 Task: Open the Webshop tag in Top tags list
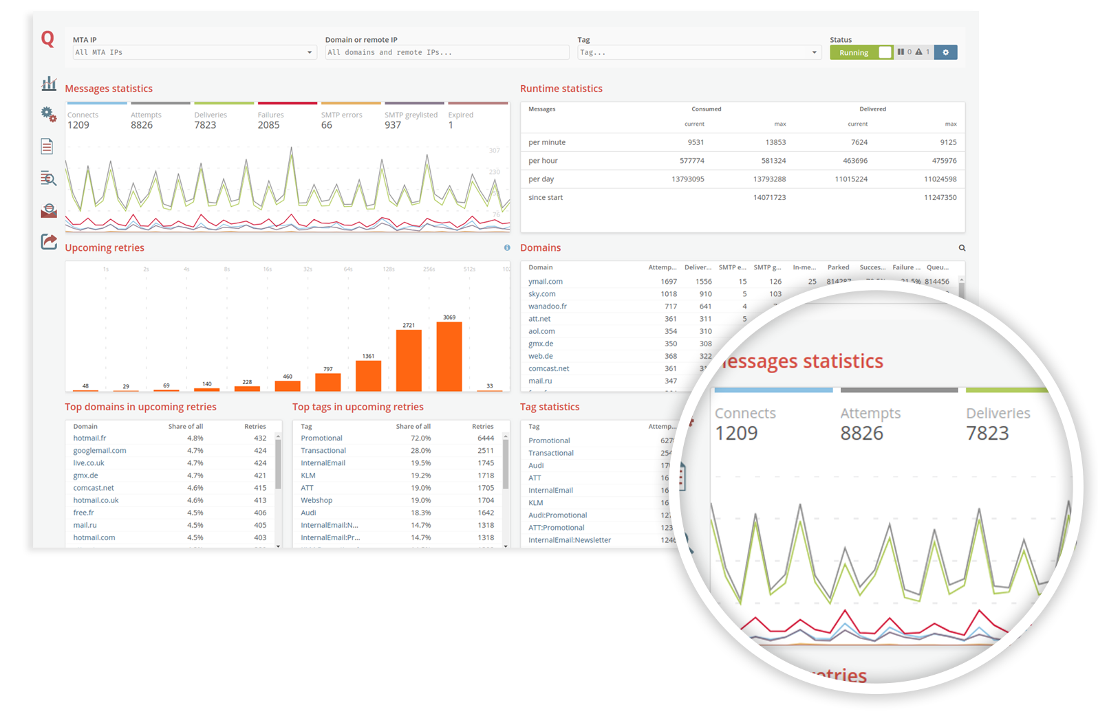[x=316, y=500]
